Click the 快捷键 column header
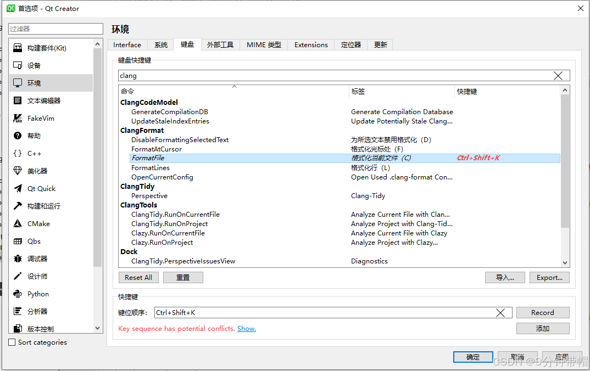The image size is (590, 371). [507, 91]
